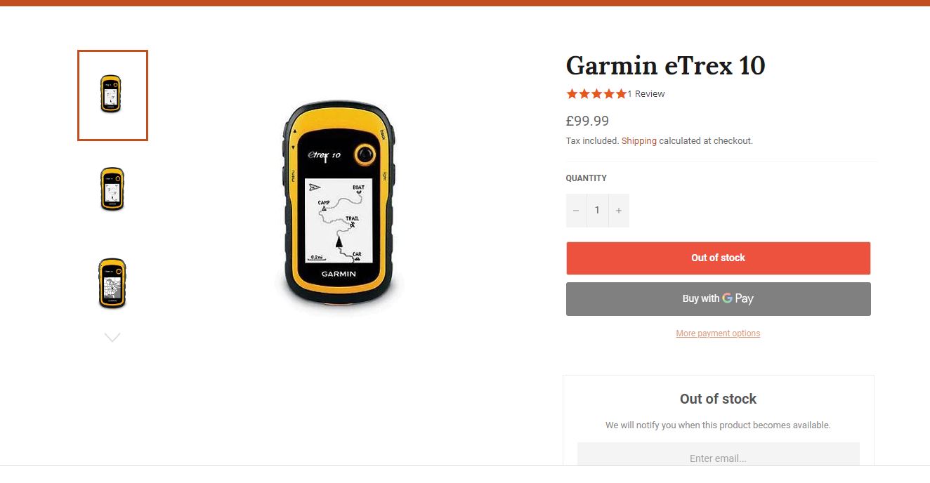Open the Shipping policy link
Viewport: 930px width, 483px height.
(x=639, y=141)
